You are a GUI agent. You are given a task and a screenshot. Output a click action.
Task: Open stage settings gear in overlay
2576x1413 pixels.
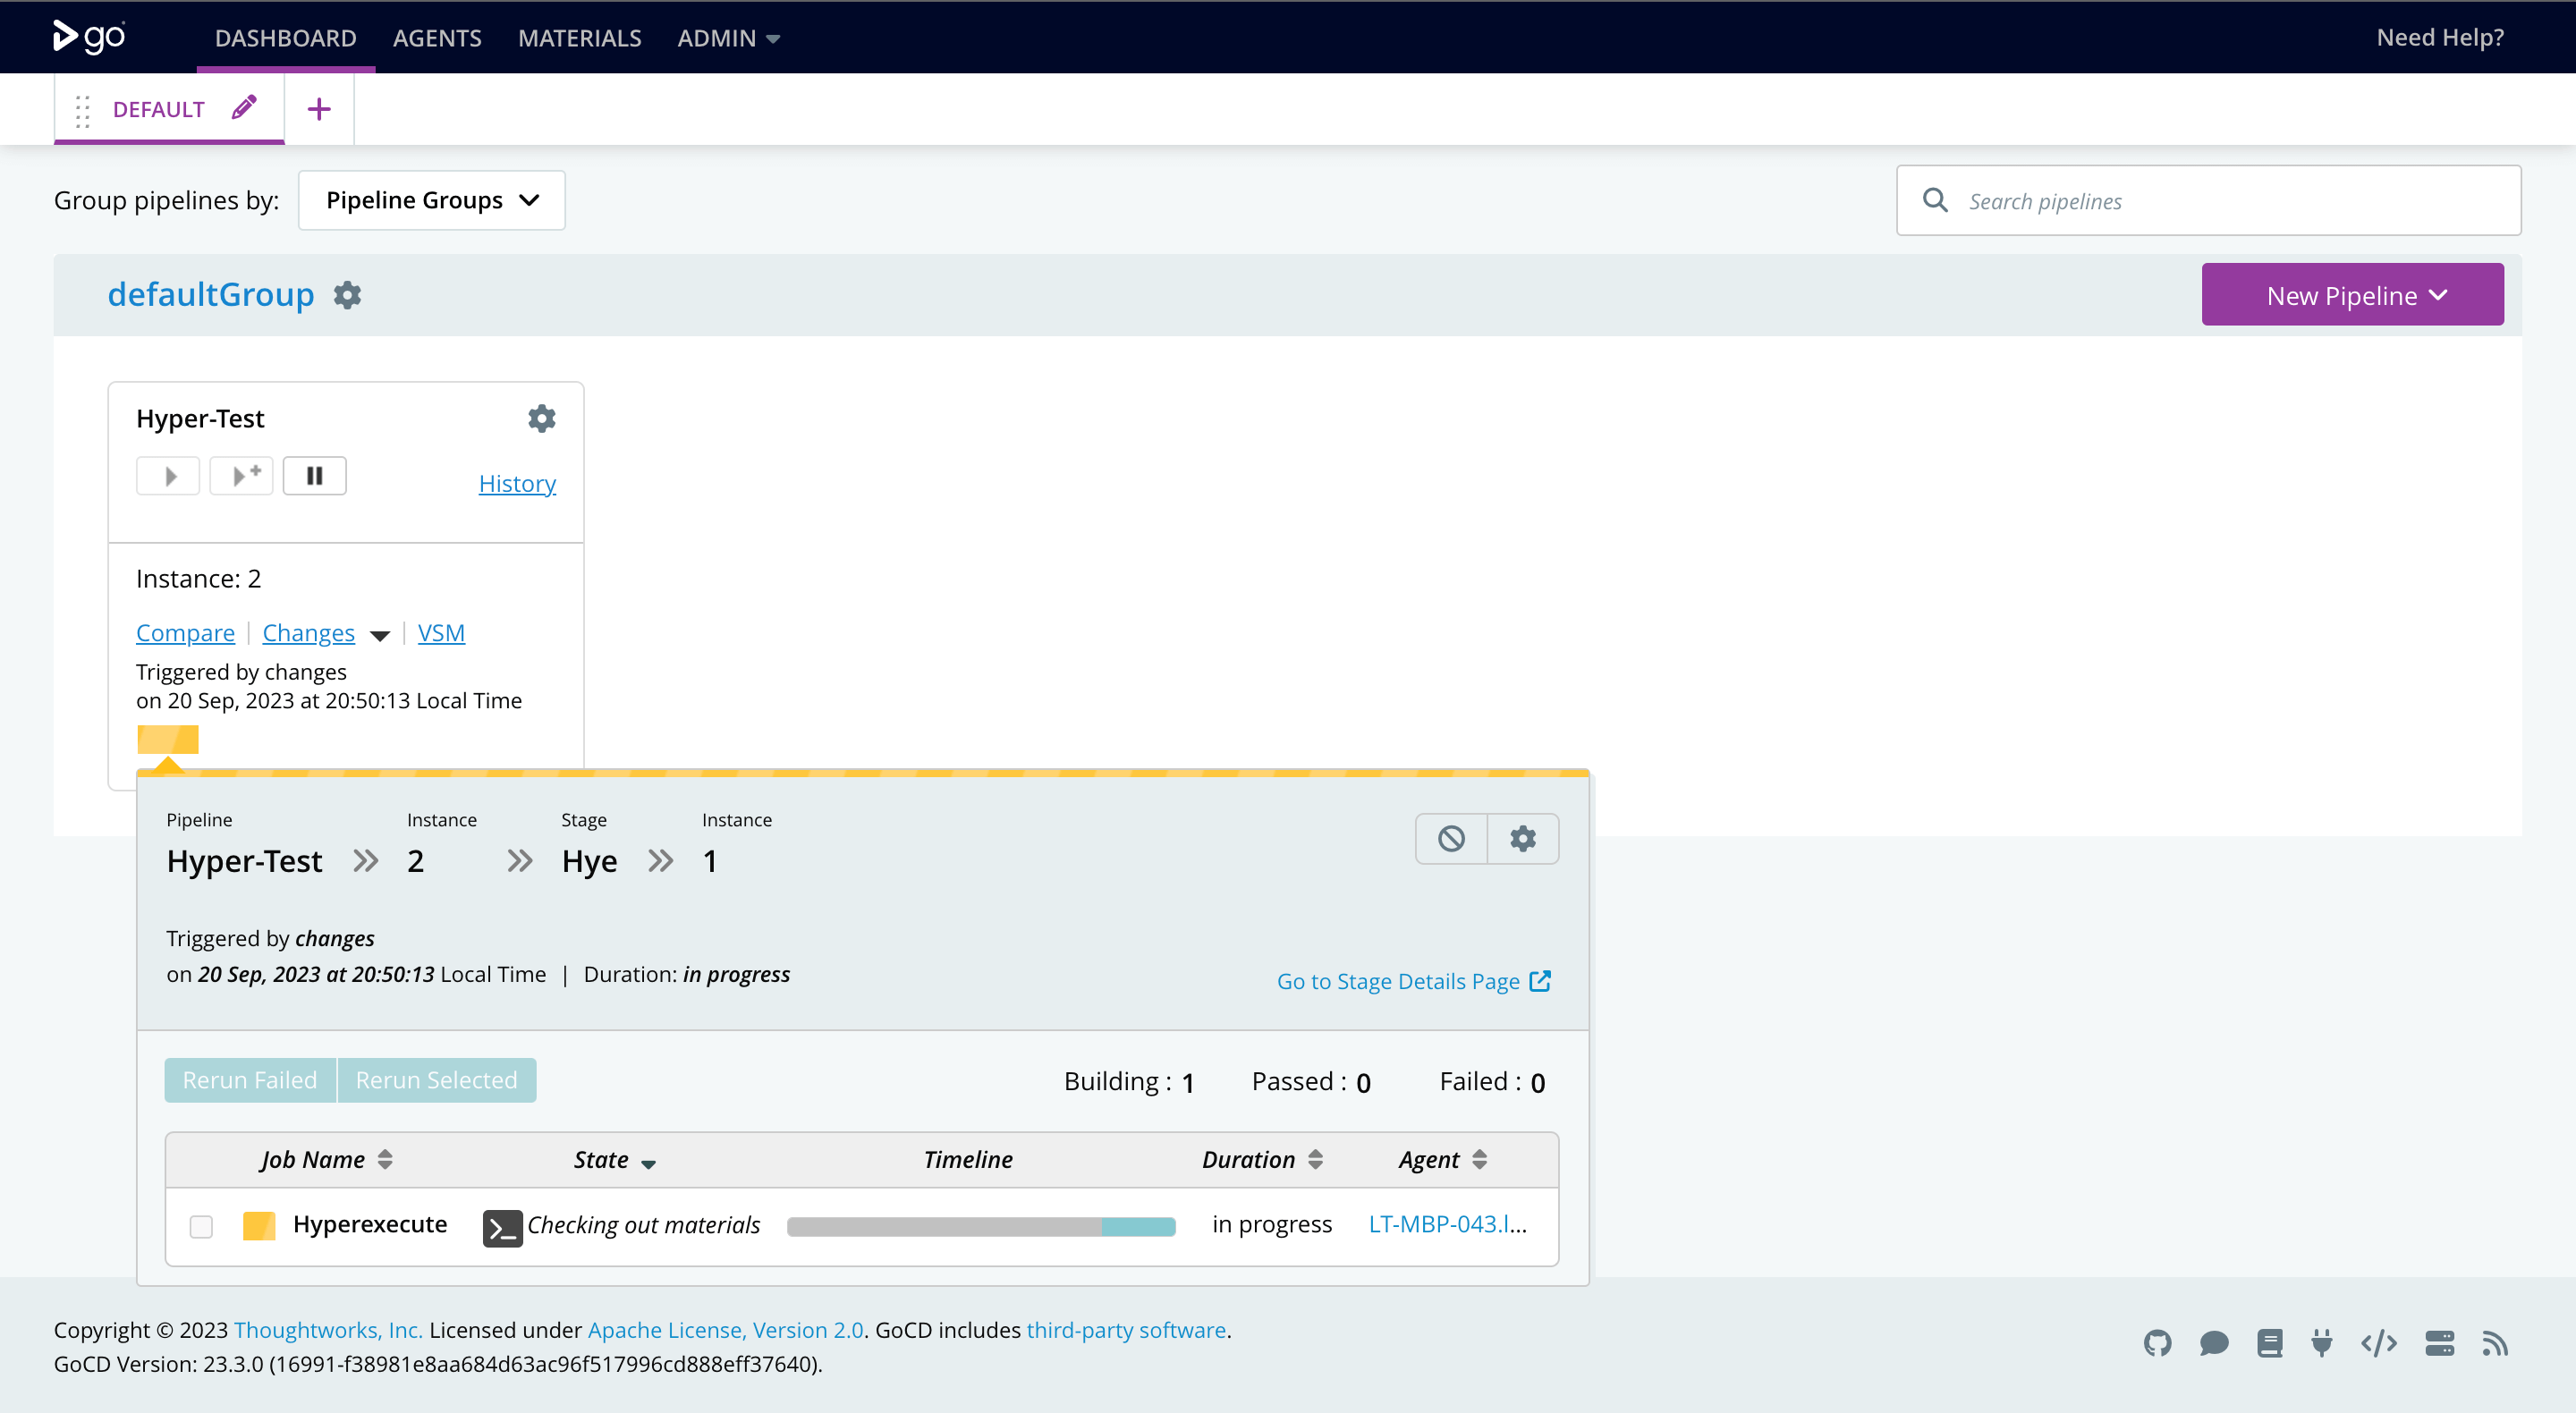(x=1522, y=838)
